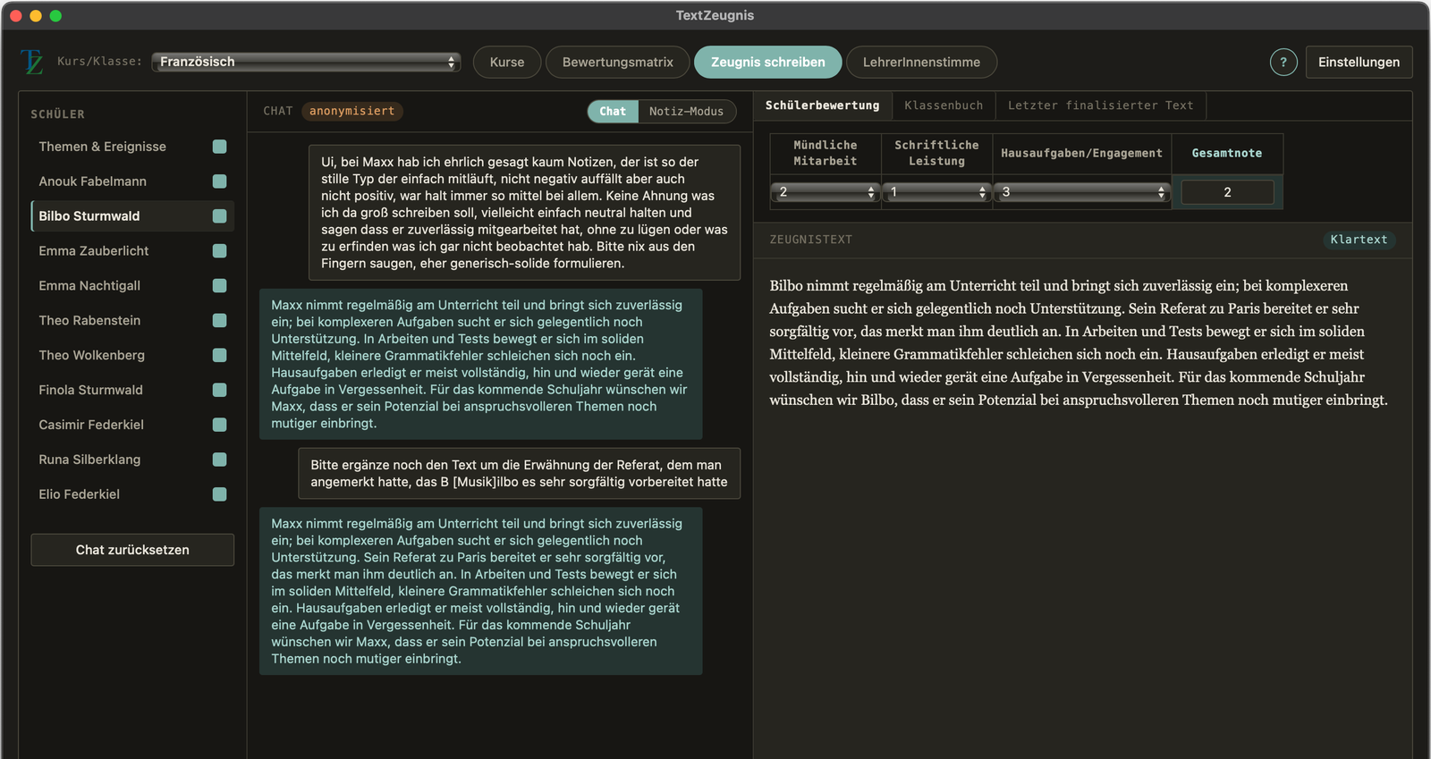Switch chat to Notiz-Modus
The height and width of the screenshot is (759, 1431).
click(x=687, y=111)
